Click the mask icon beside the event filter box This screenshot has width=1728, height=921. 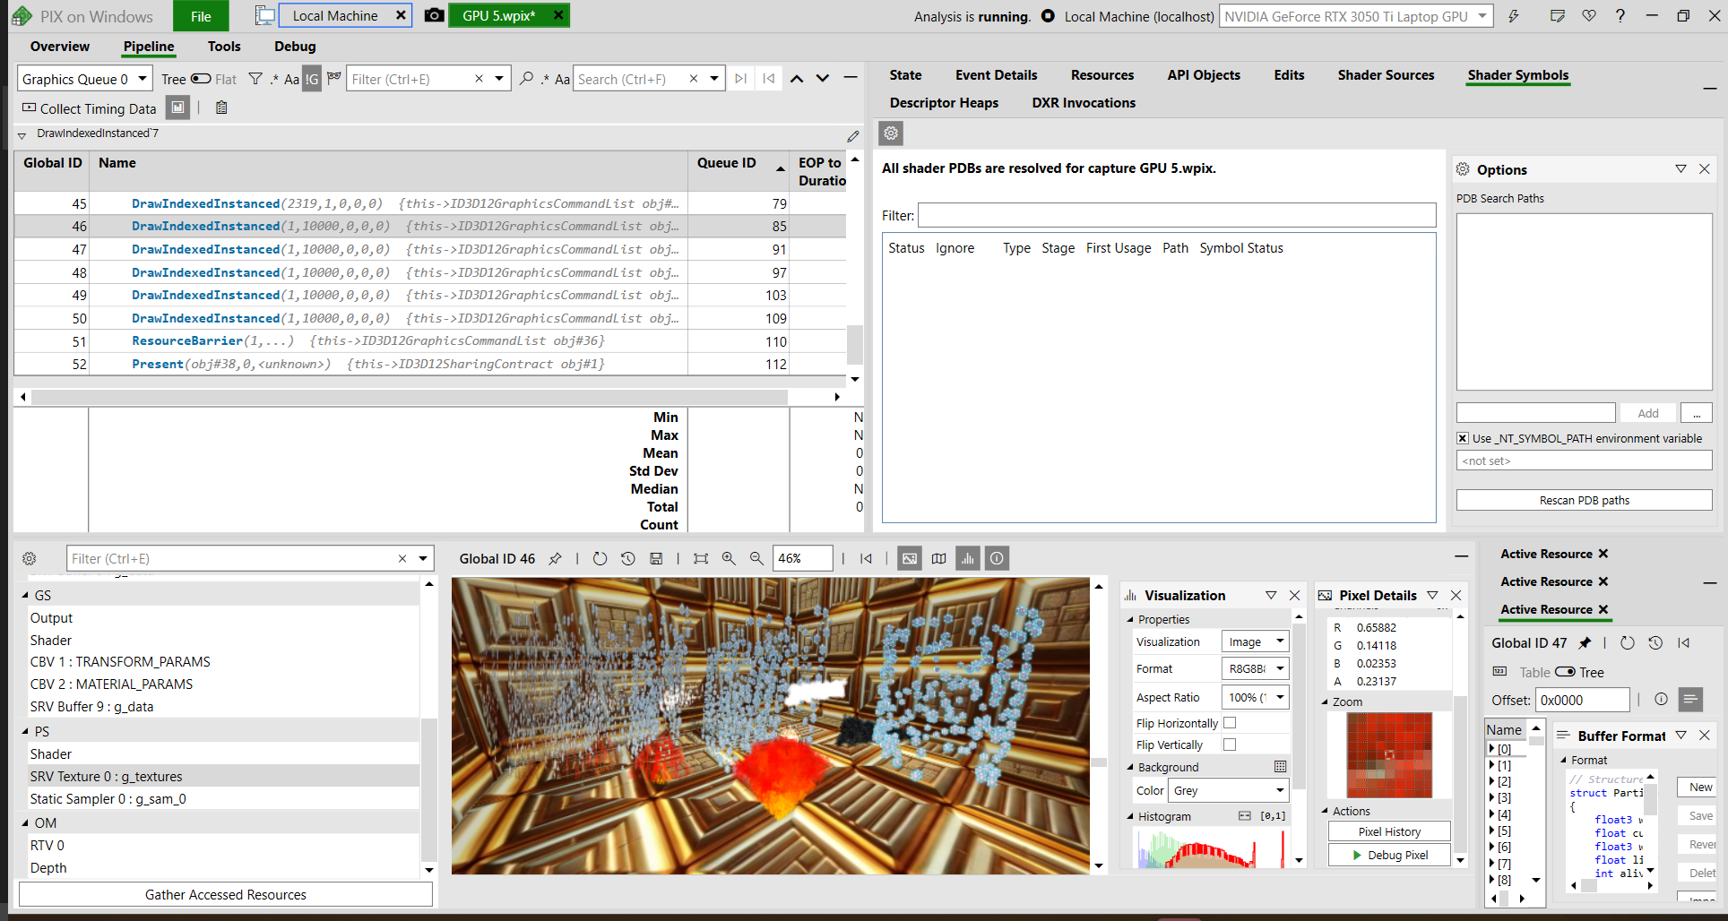click(333, 79)
